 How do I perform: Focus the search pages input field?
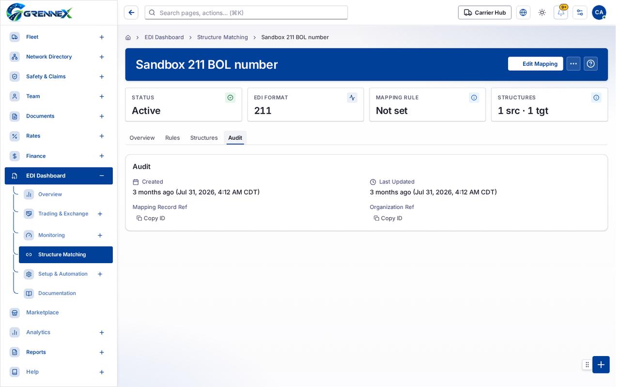point(246,13)
